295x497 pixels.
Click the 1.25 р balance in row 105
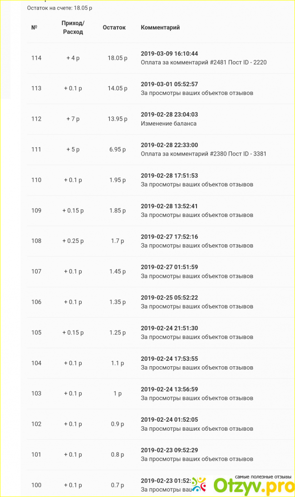tap(118, 333)
